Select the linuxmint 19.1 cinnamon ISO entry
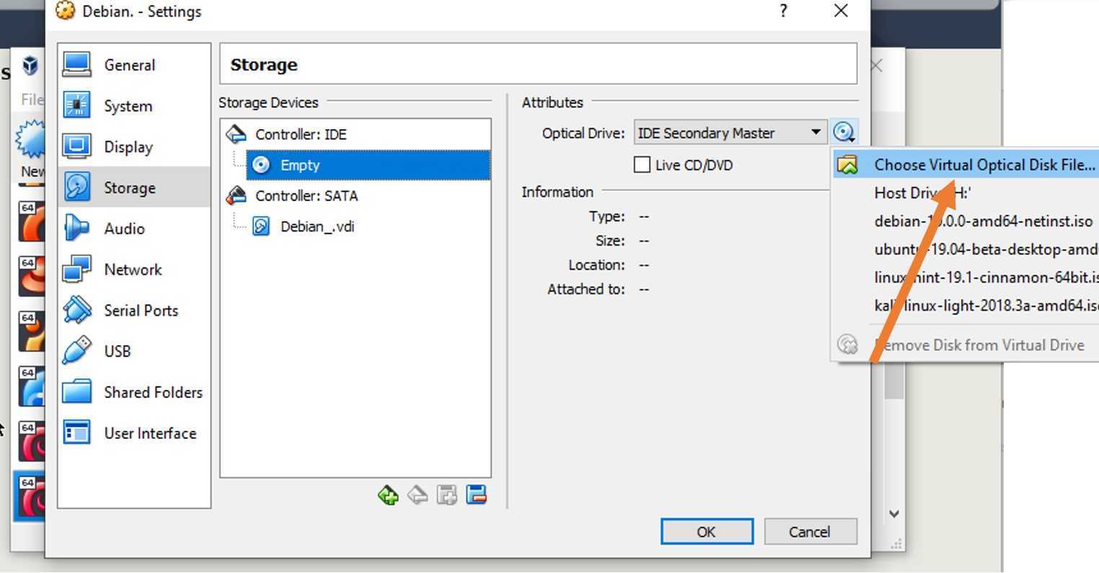Screen dimensions: 1099x573 point(966,277)
